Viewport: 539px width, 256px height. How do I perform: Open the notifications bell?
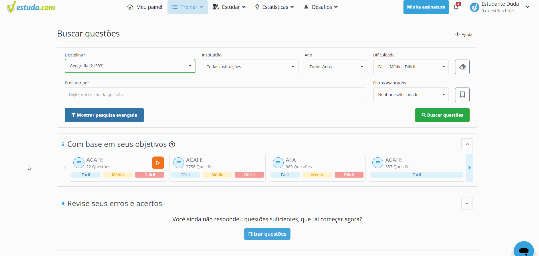[x=456, y=7]
